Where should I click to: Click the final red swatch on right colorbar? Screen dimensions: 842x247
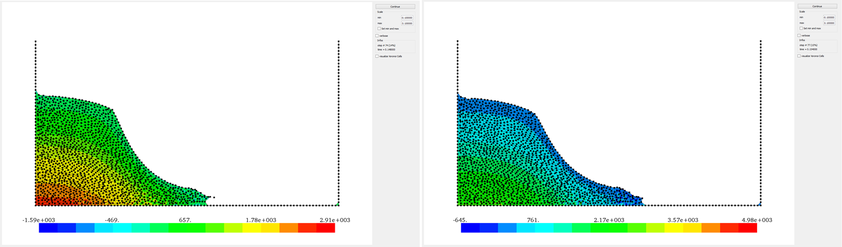[x=748, y=228]
